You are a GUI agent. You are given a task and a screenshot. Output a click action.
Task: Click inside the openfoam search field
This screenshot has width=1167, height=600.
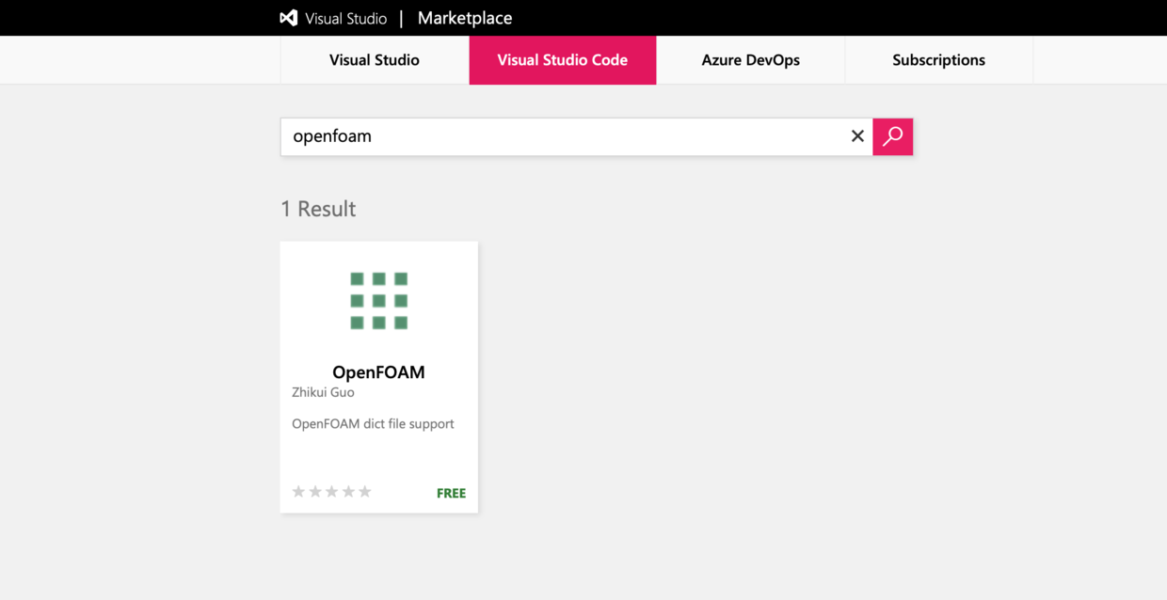(x=565, y=135)
